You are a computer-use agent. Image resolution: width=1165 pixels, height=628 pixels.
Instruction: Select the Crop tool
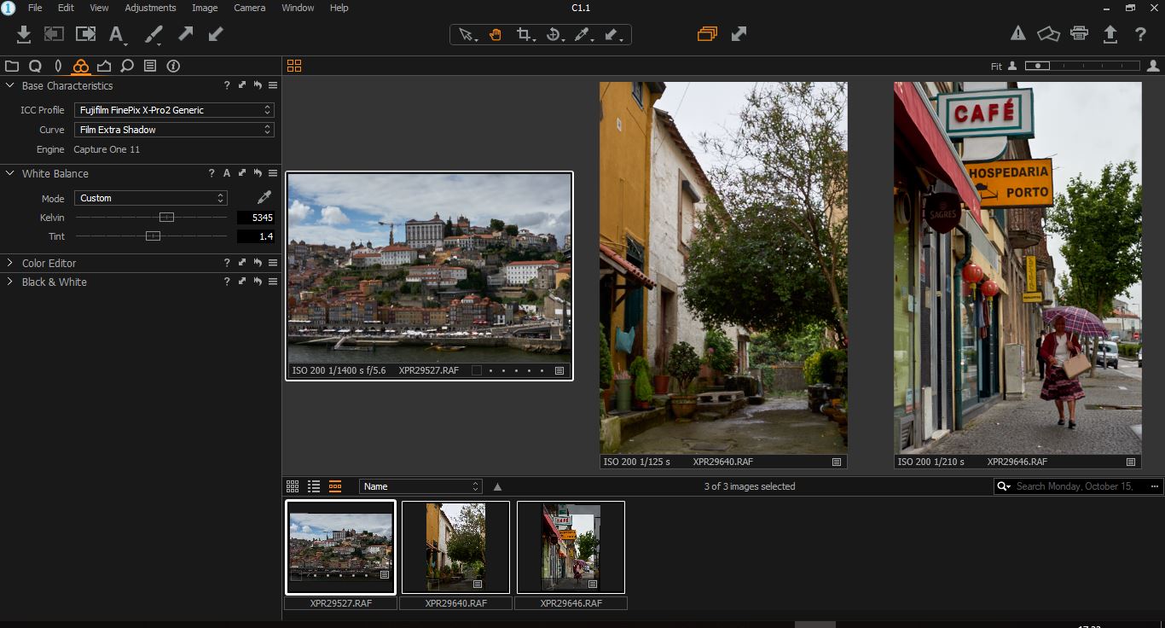[524, 34]
